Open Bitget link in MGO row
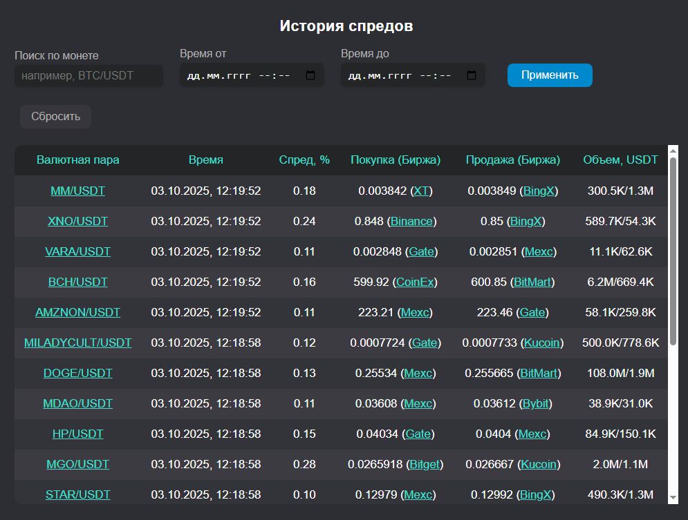This screenshot has height=520, width=688. [x=424, y=464]
